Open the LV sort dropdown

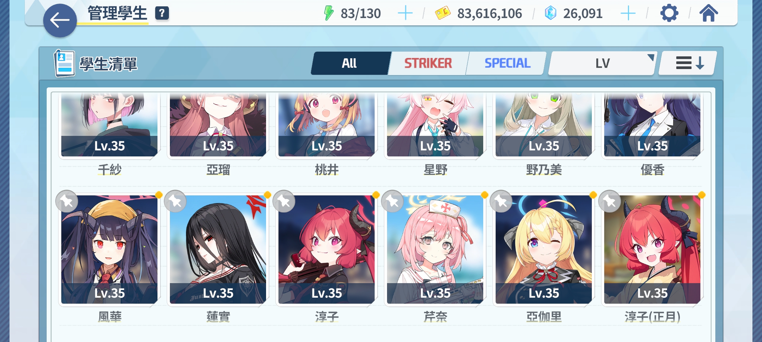tap(602, 63)
